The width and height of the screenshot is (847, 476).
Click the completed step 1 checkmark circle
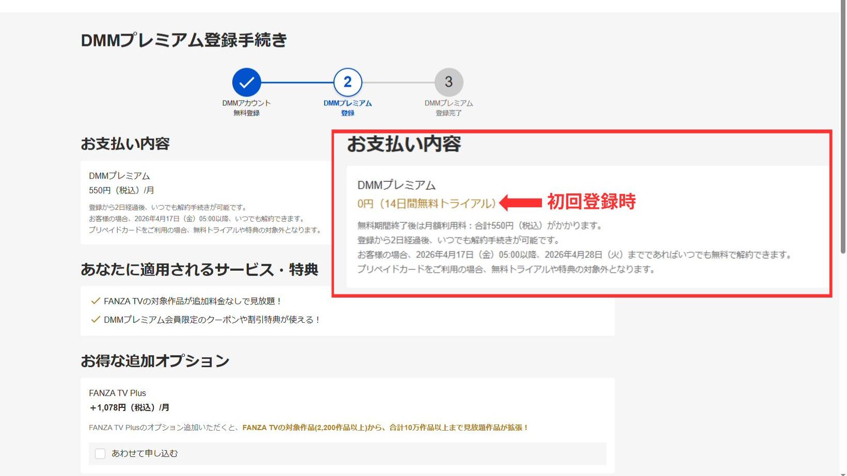tap(246, 82)
